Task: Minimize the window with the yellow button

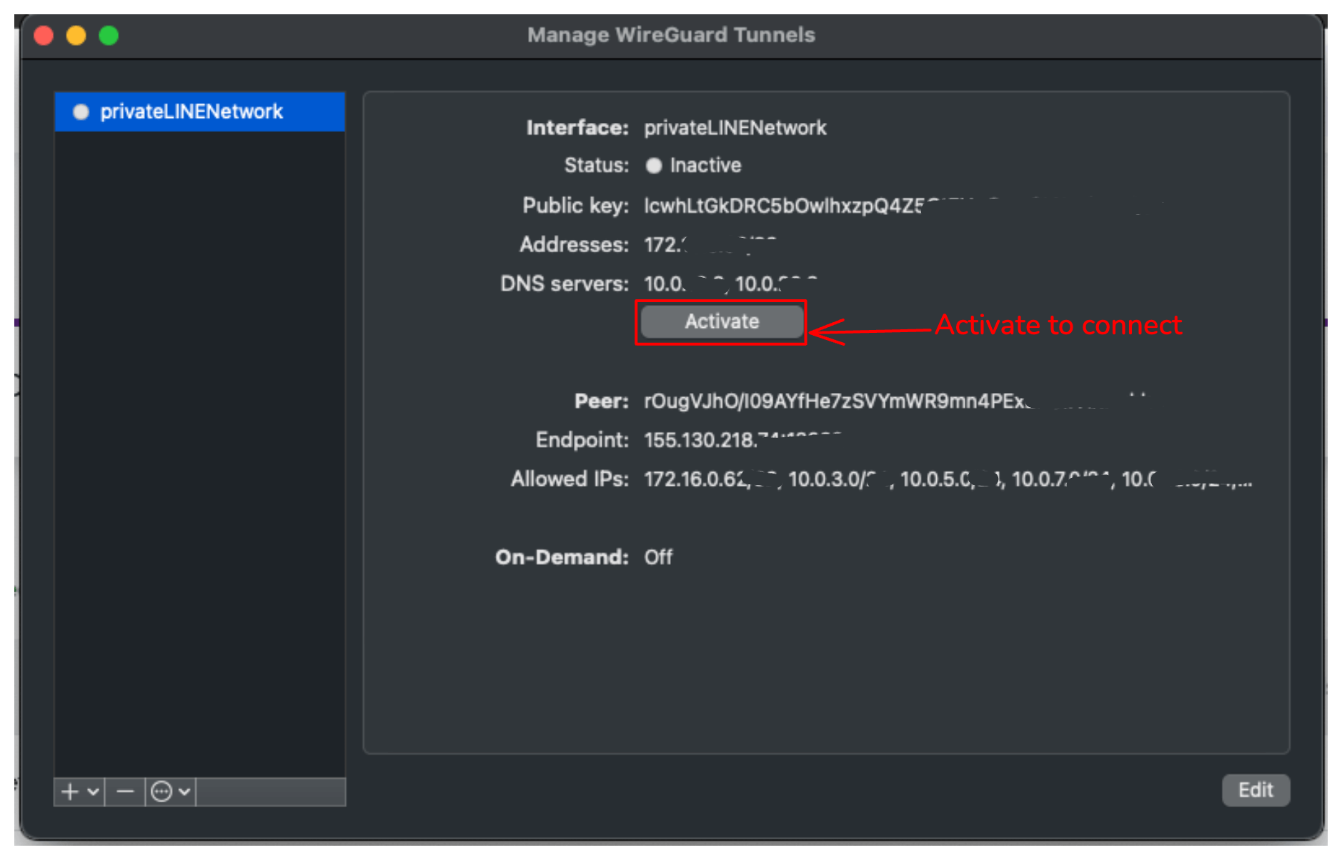Action: (x=76, y=35)
